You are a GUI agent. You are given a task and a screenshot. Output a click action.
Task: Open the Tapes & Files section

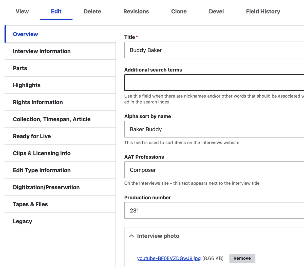[x=30, y=204]
